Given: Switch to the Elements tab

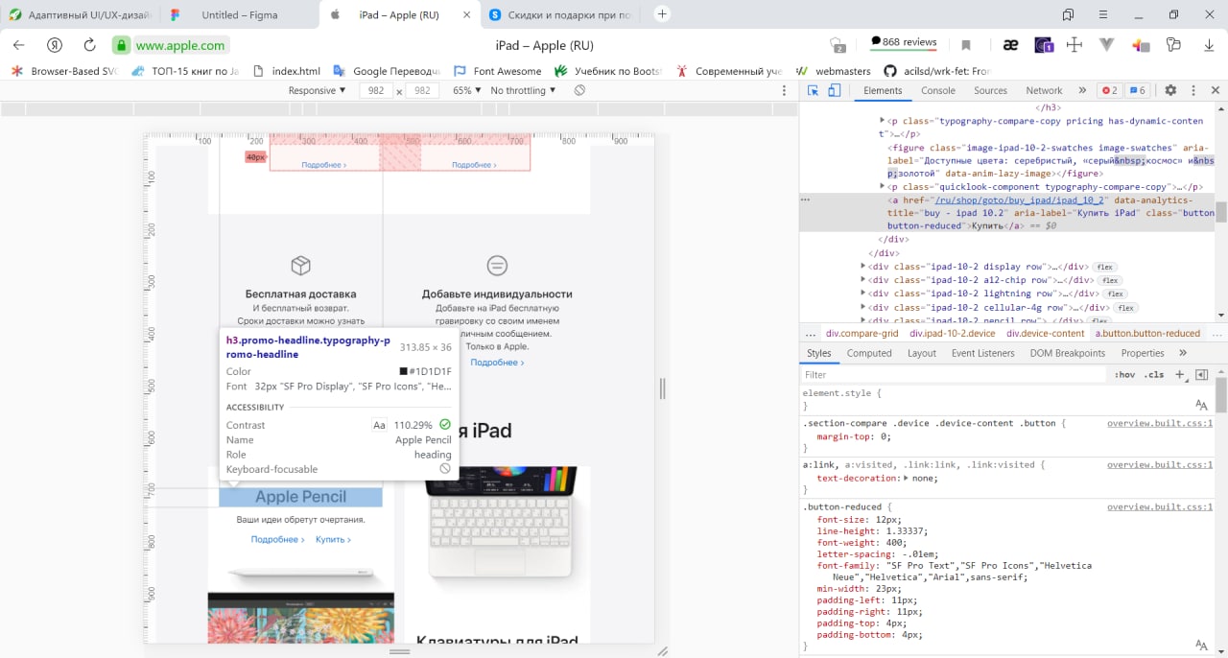Looking at the screenshot, I should [883, 90].
